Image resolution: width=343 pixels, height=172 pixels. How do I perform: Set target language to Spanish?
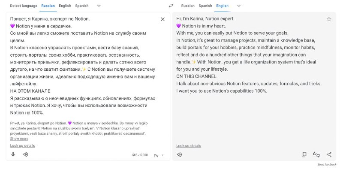click(x=205, y=6)
